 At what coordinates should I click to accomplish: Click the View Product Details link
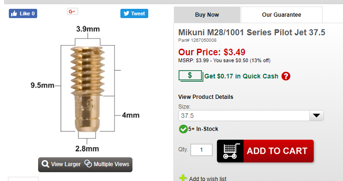pos(205,97)
